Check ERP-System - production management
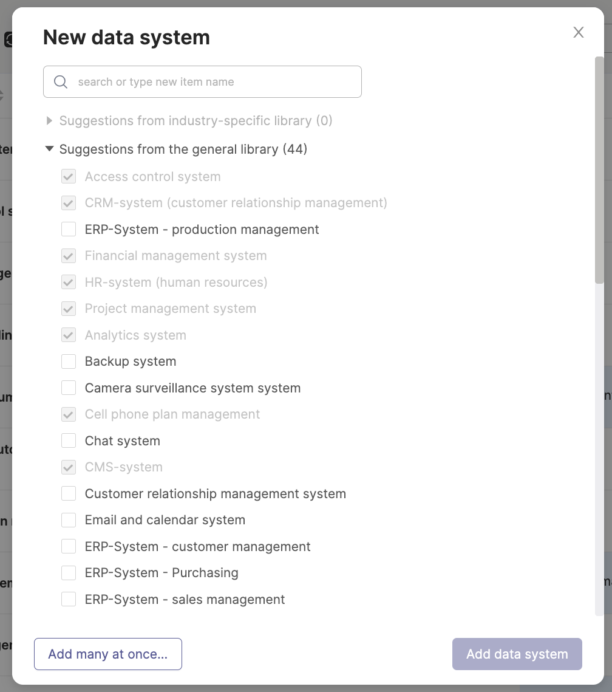 click(69, 229)
